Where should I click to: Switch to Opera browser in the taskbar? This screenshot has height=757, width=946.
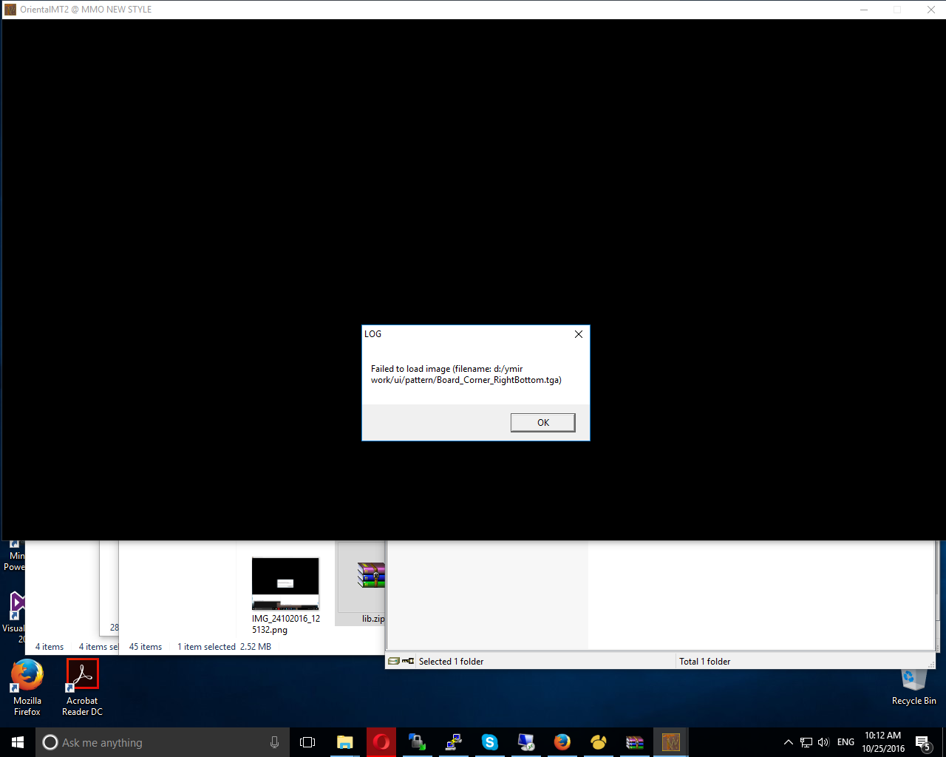381,742
